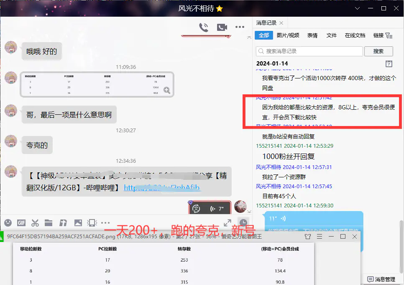Start a voice call with 风光不相待
The width and height of the screenshot is (404, 285).
(204, 27)
